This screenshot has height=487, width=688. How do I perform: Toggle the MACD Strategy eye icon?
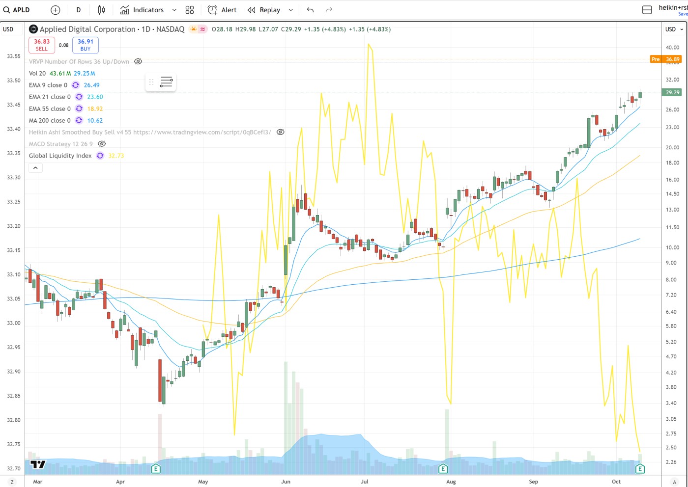tap(102, 144)
